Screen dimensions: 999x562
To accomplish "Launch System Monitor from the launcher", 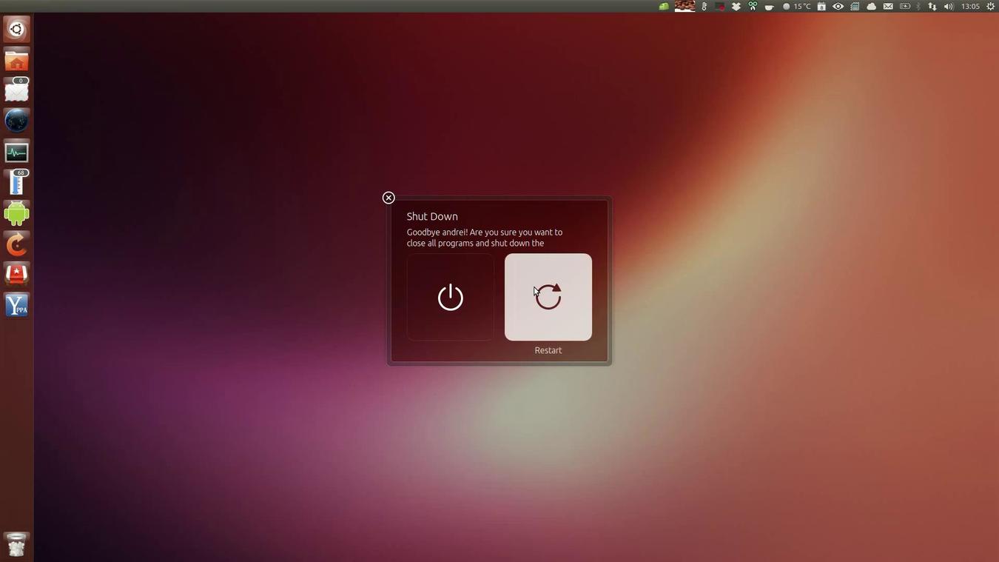I will coord(16,153).
